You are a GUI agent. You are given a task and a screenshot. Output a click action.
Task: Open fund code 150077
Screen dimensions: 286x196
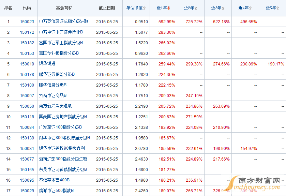27,159
